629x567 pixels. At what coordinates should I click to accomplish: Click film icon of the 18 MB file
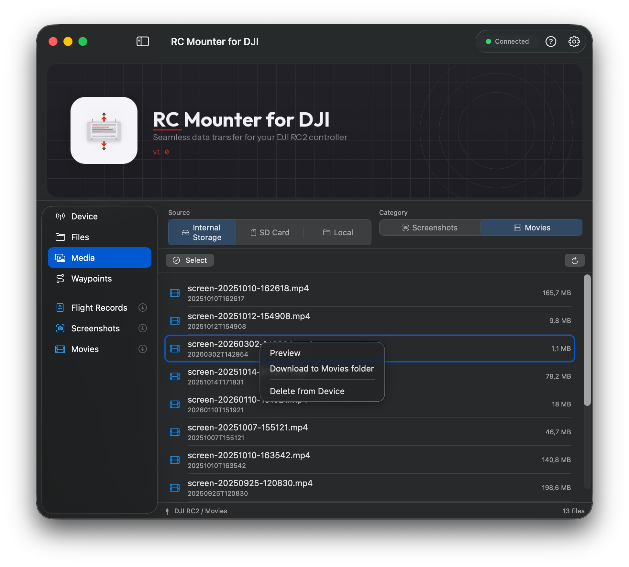coord(175,405)
